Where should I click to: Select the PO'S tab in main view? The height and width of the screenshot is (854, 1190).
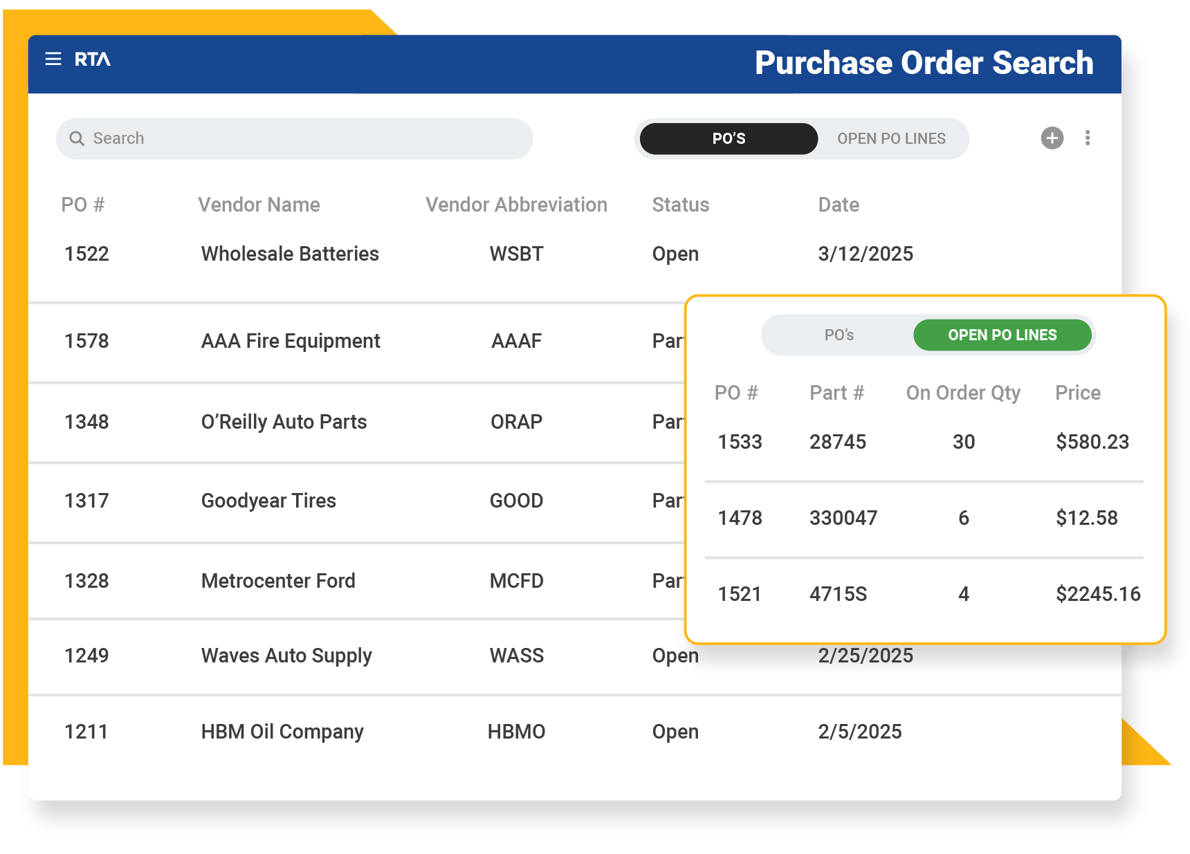[x=729, y=138]
